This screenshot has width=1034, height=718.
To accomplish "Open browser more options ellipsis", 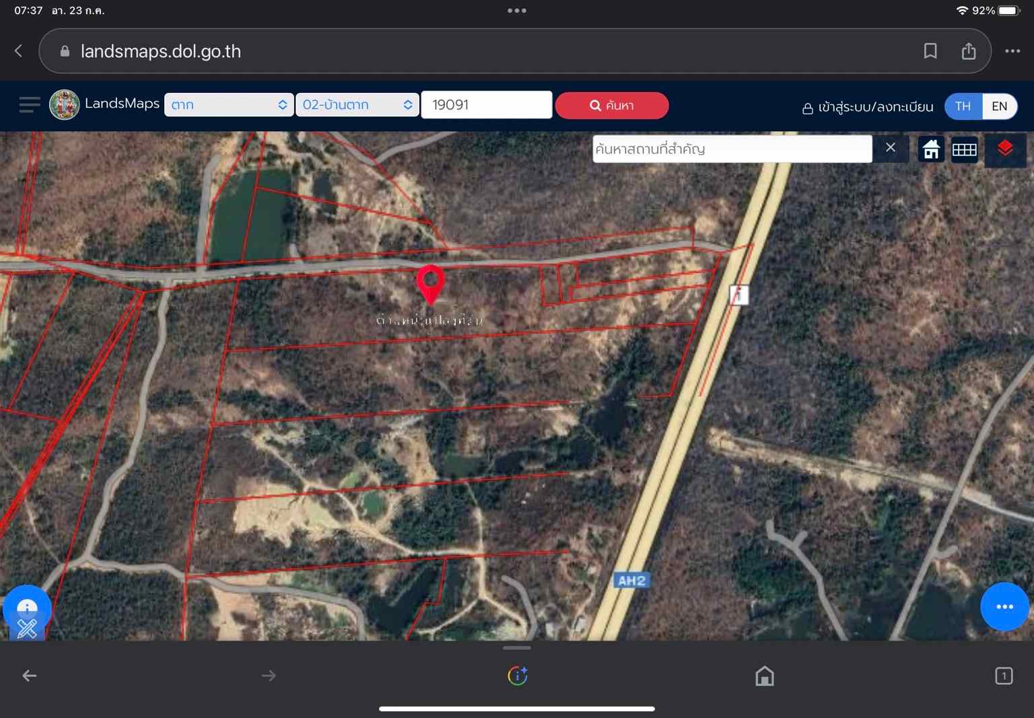I will [1012, 51].
